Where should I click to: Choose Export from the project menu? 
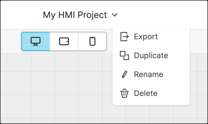pos(146,37)
